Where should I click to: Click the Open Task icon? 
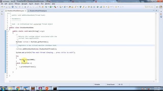click(72, 7)
